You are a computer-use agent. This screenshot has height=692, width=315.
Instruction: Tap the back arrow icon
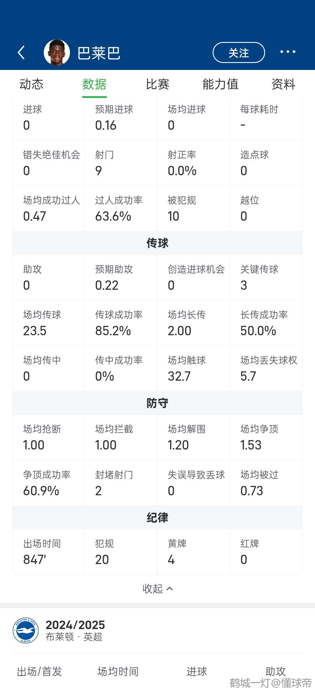[21, 52]
